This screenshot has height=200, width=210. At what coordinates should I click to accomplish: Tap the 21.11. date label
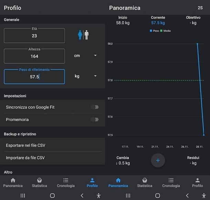(x=155, y=147)
